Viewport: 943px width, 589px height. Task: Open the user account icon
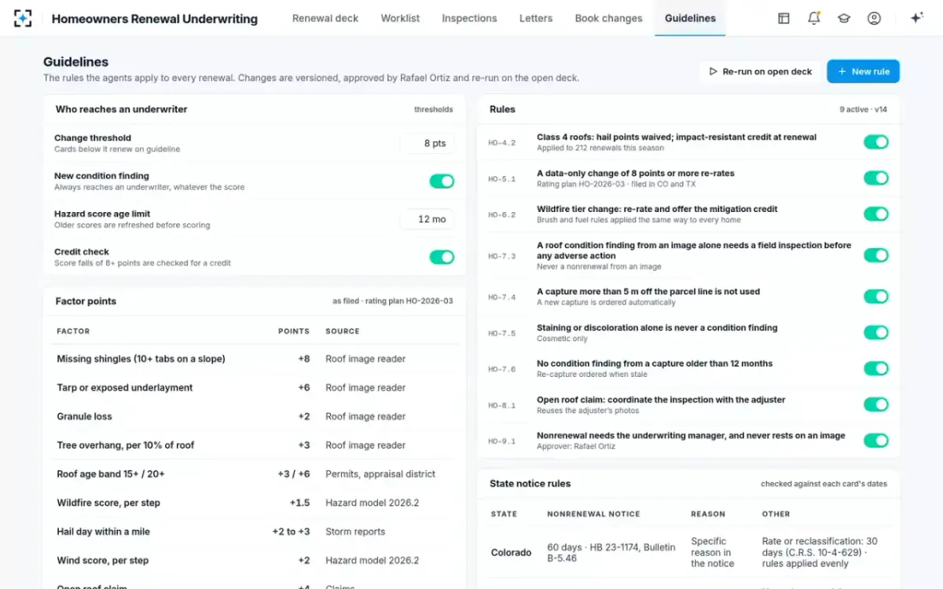[x=874, y=18]
